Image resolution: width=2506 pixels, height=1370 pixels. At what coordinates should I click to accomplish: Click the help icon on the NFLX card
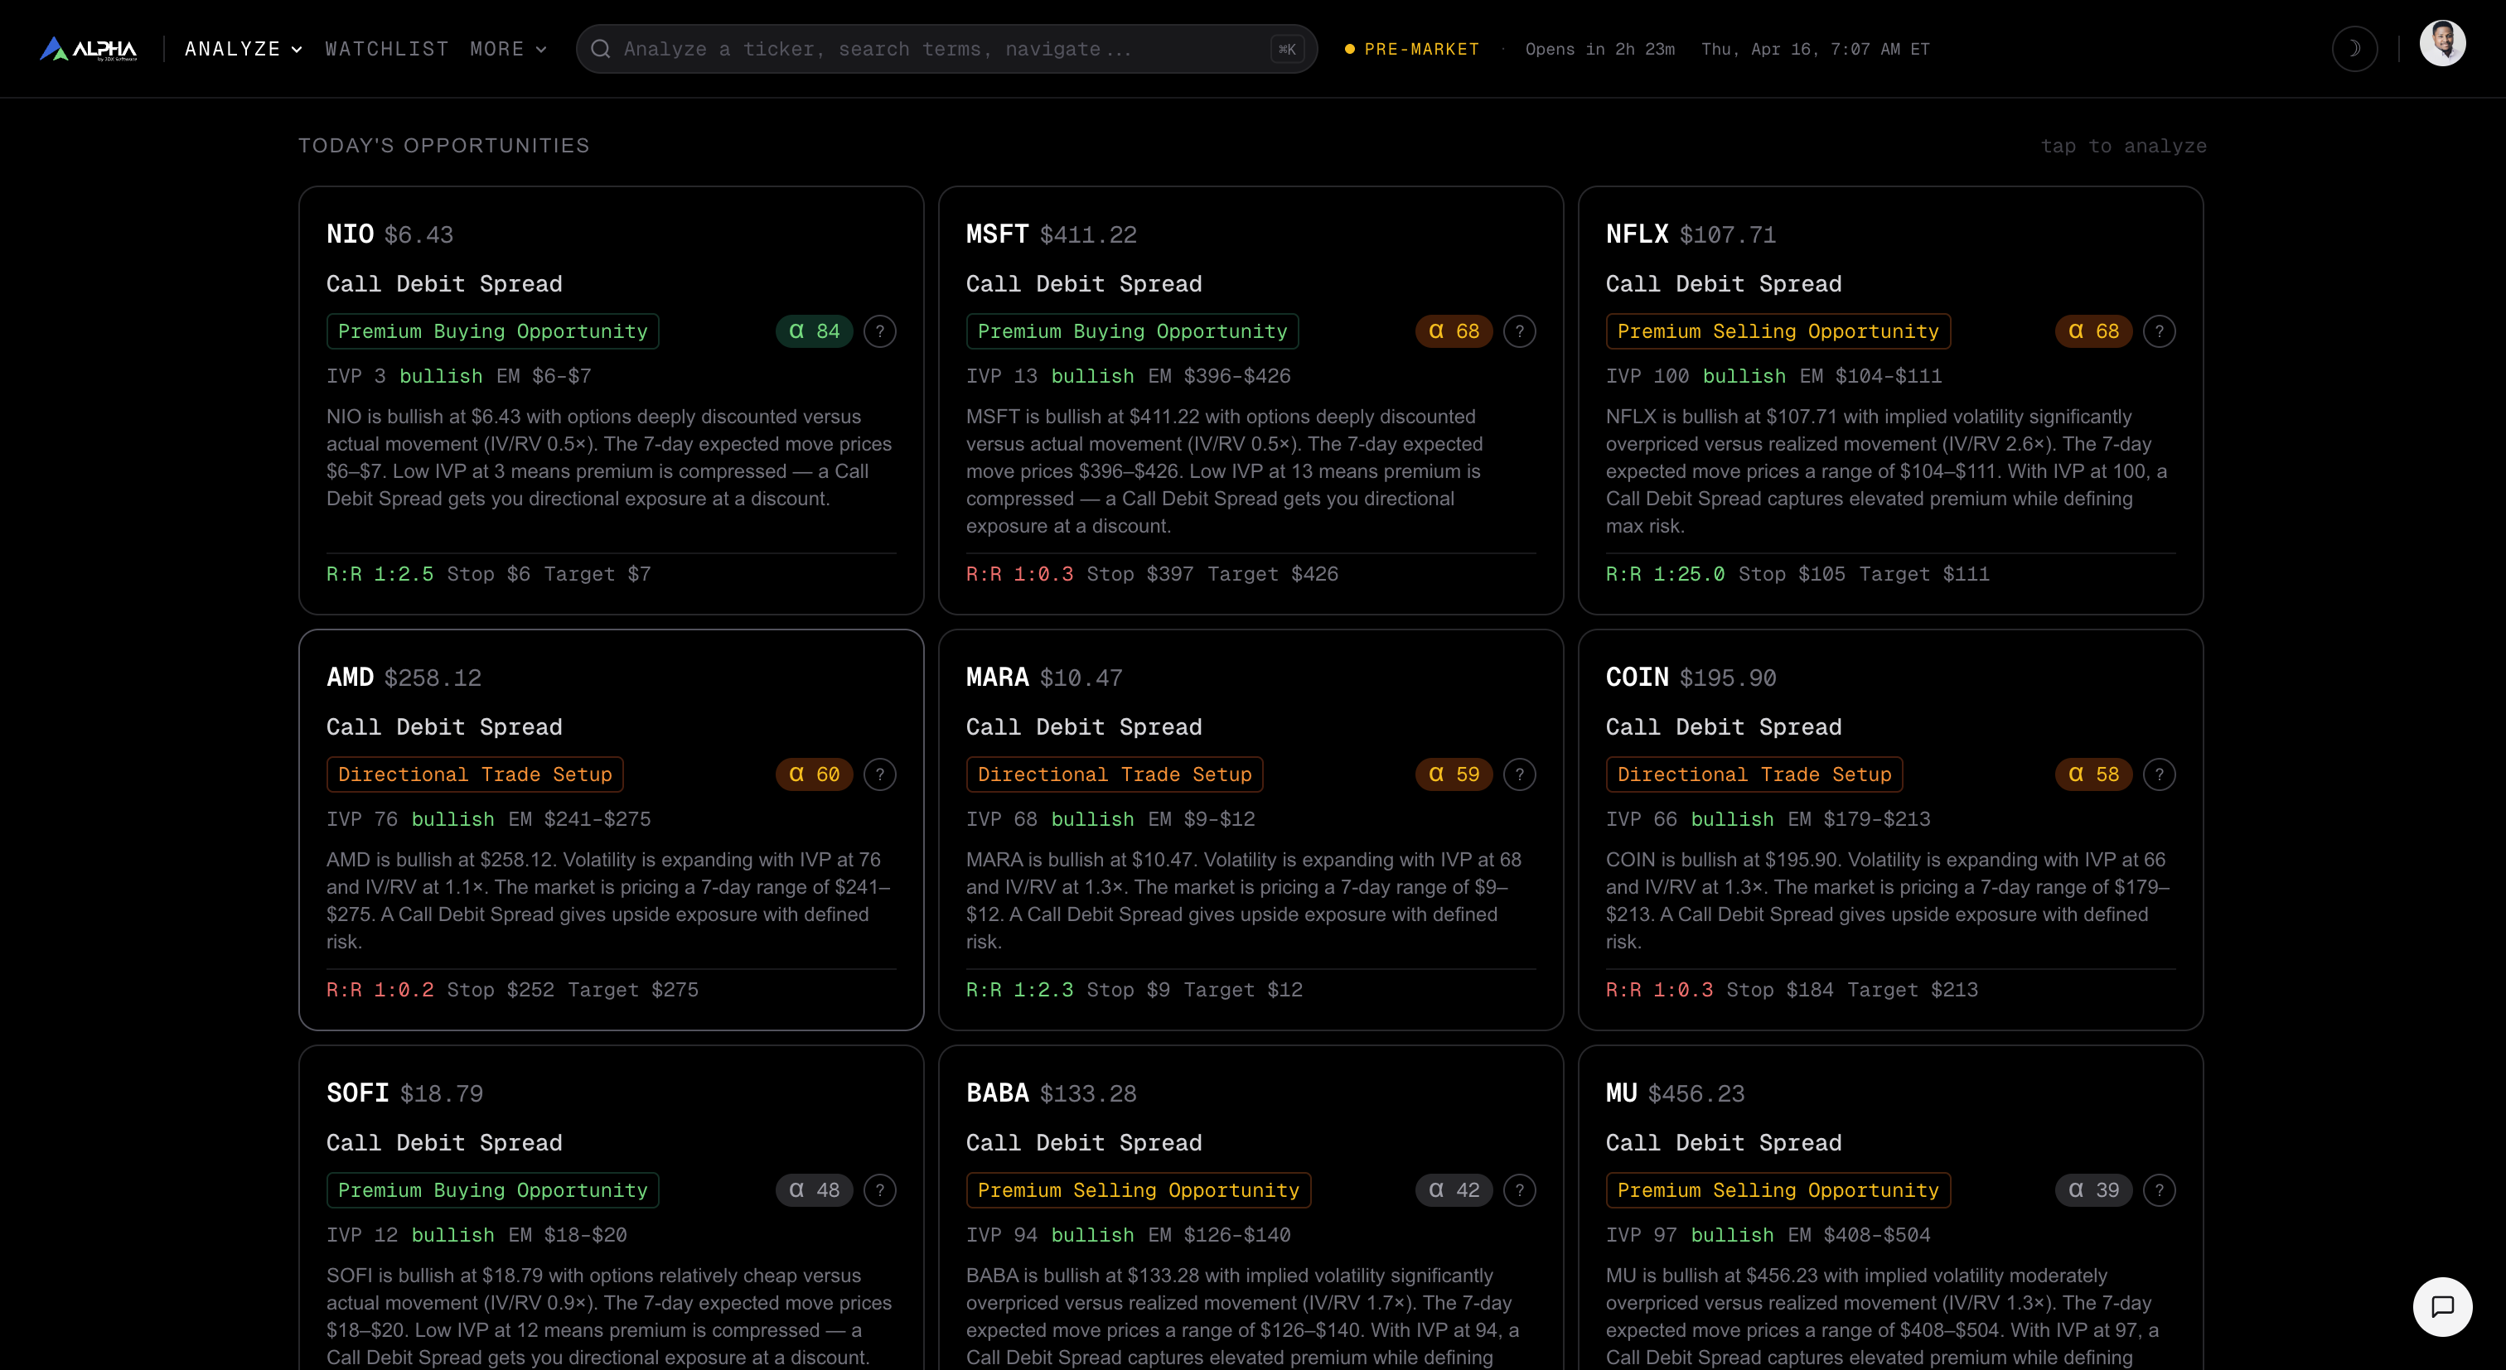point(2160,330)
